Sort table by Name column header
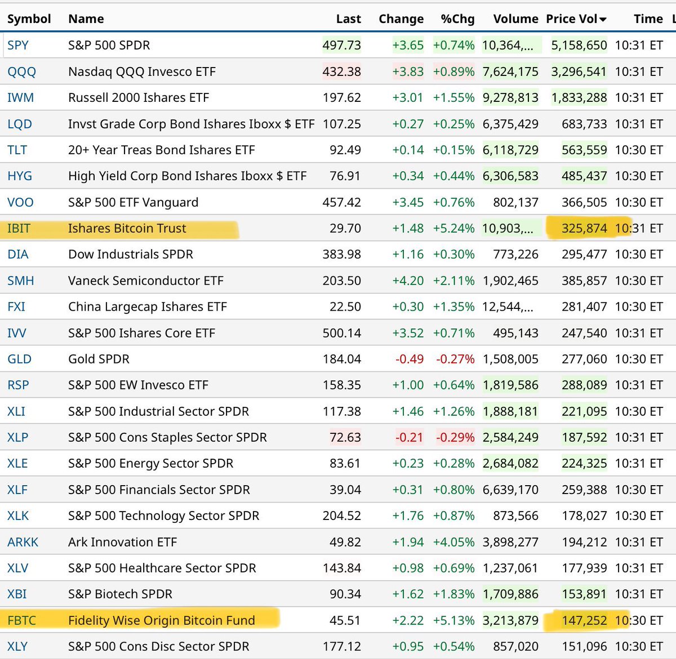 (x=86, y=19)
